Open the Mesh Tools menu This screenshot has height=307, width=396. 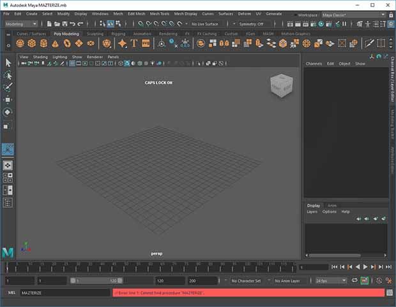click(160, 14)
